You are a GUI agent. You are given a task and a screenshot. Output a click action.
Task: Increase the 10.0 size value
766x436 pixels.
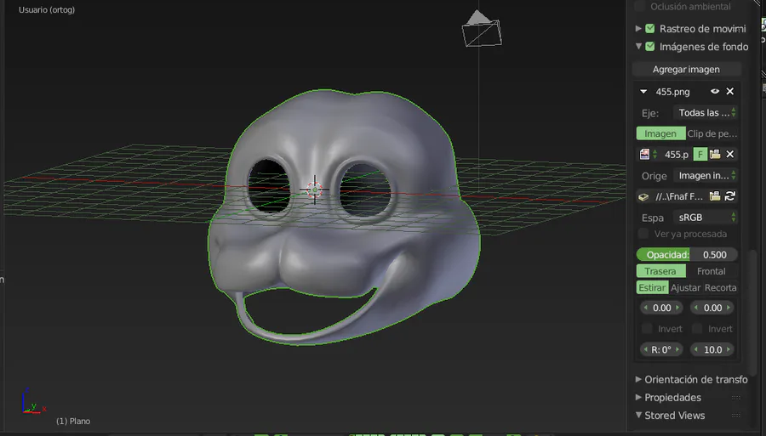point(729,349)
